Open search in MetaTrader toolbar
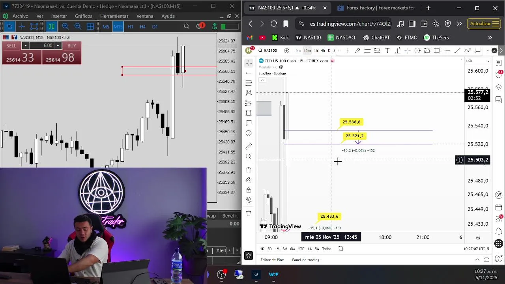This screenshot has height=284, width=505. pyautogui.click(x=187, y=26)
